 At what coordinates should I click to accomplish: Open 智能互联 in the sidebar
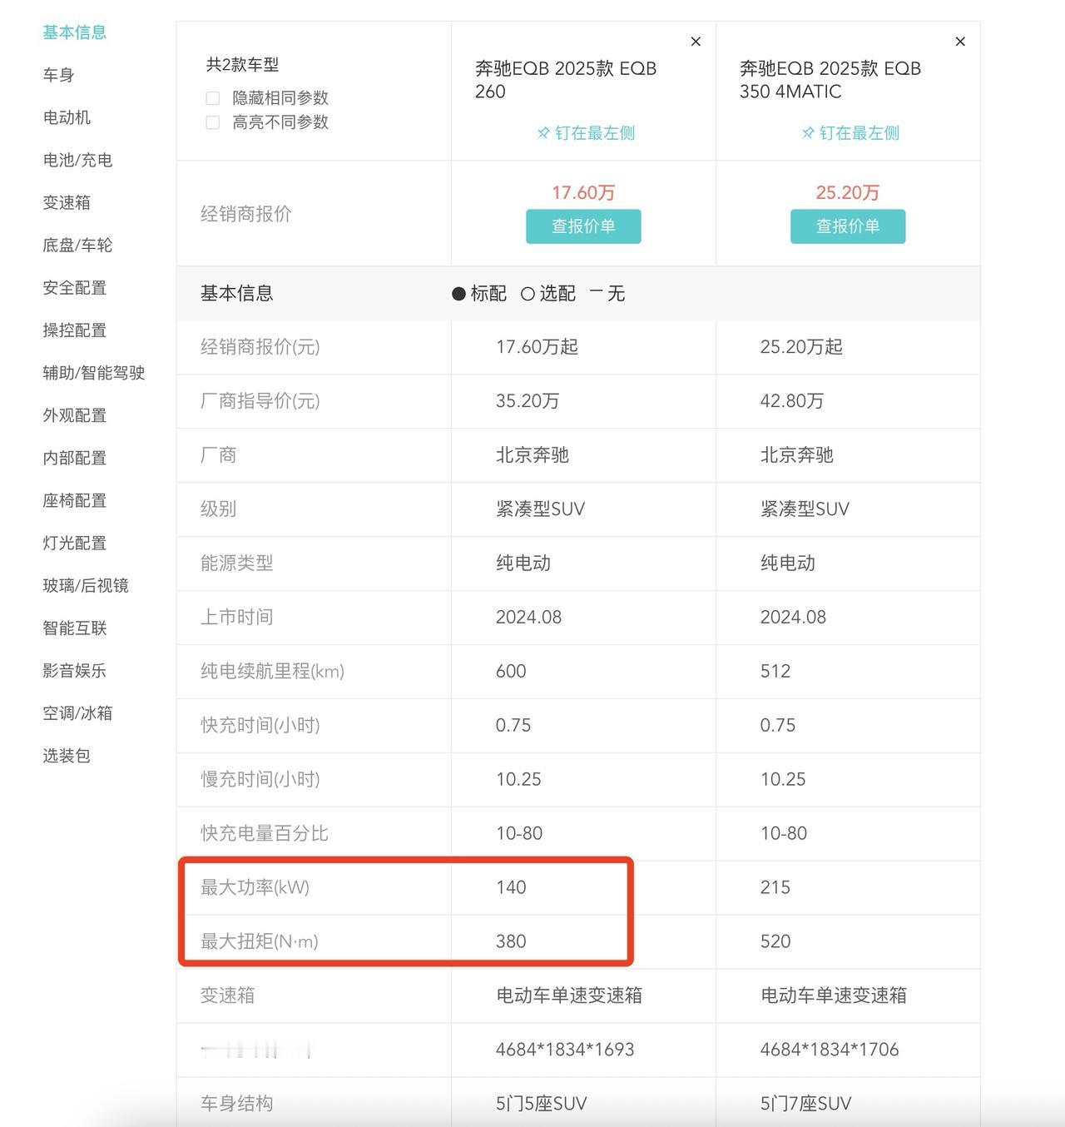tap(75, 628)
